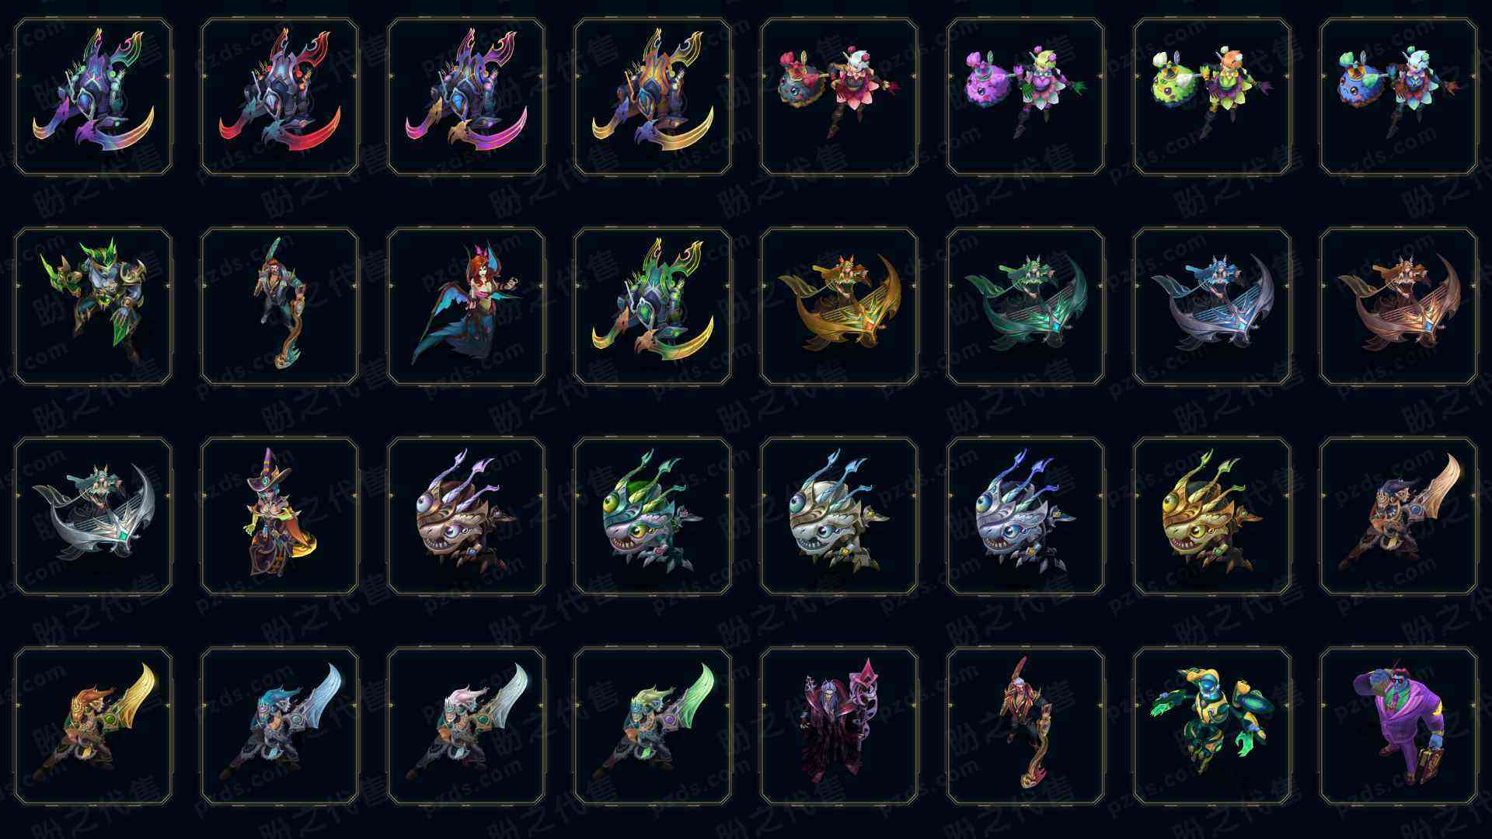Image resolution: width=1492 pixels, height=839 pixels.
Task: Choose the golden anchor-riding character chroma
Action: click(x=839, y=306)
